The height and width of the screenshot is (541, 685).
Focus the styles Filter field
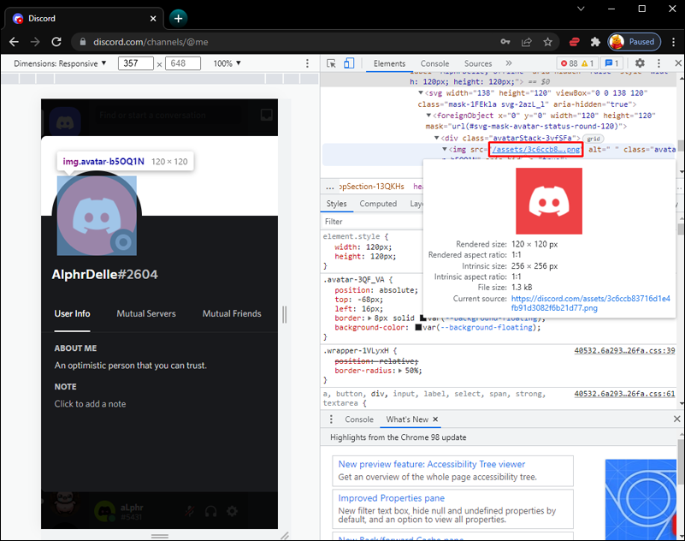pos(373,222)
